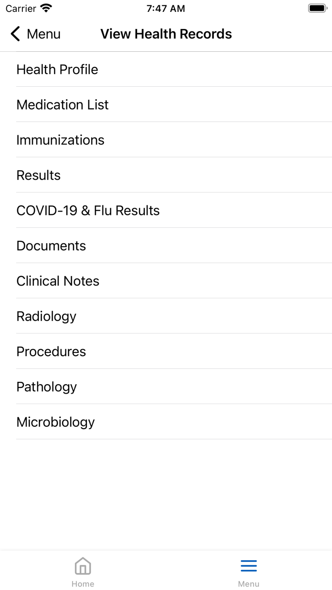The image size is (332, 590).
Task: Tap the View Health Records title
Action: click(166, 34)
